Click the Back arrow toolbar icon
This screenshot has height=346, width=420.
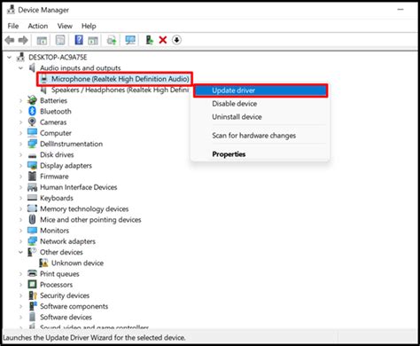[x=10, y=40]
